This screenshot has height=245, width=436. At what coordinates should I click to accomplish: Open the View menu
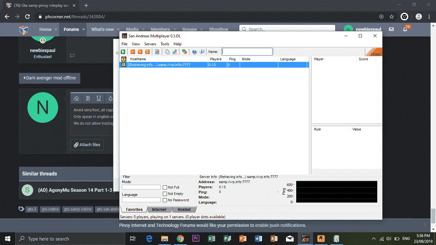point(136,44)
